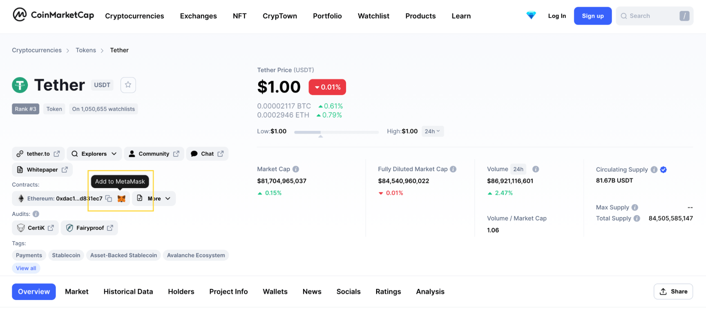Click the Market Cap info icon
706x313 pixels.
(x=296, y=169)
